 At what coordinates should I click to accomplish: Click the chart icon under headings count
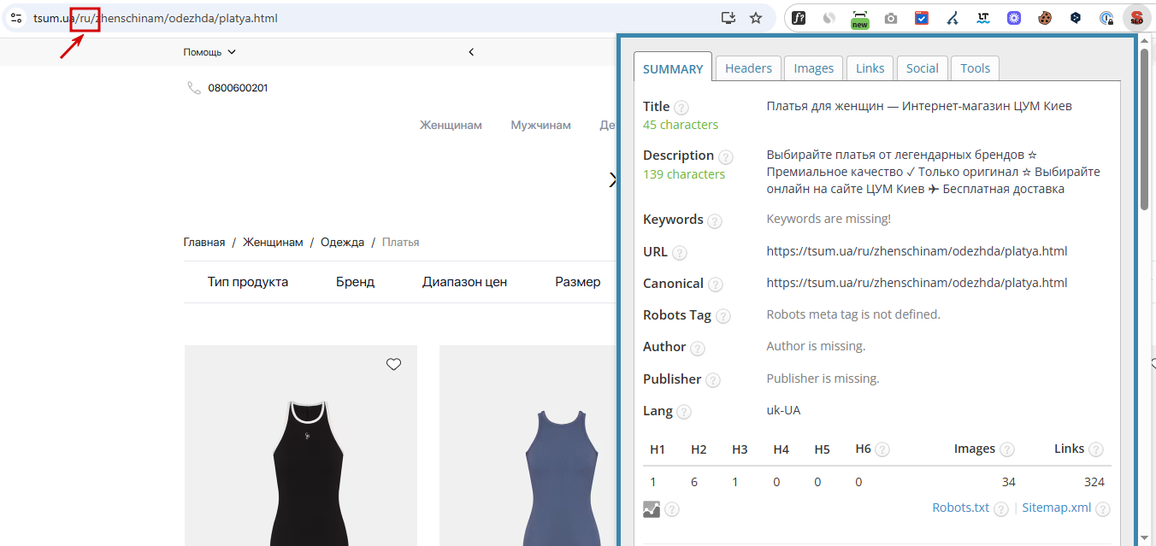pyautogui.click(x=652, y=508)
